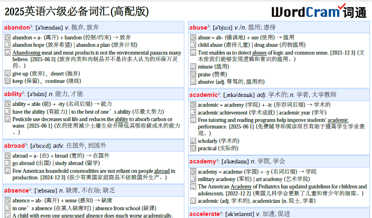The image size is (372, 218).
Task: Click the 同 icon beside misuse (滥用)
Action: 193,67
